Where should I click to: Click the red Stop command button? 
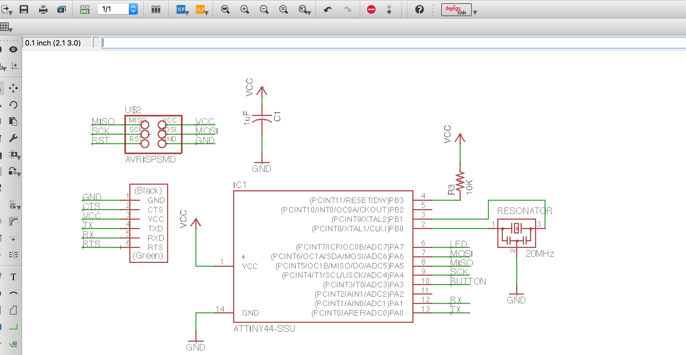click(371, 10)
